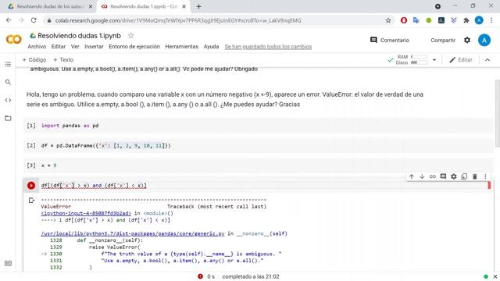
Task: Click the 'import pandas as pd' code cell
Action: (x=259, y=126)
